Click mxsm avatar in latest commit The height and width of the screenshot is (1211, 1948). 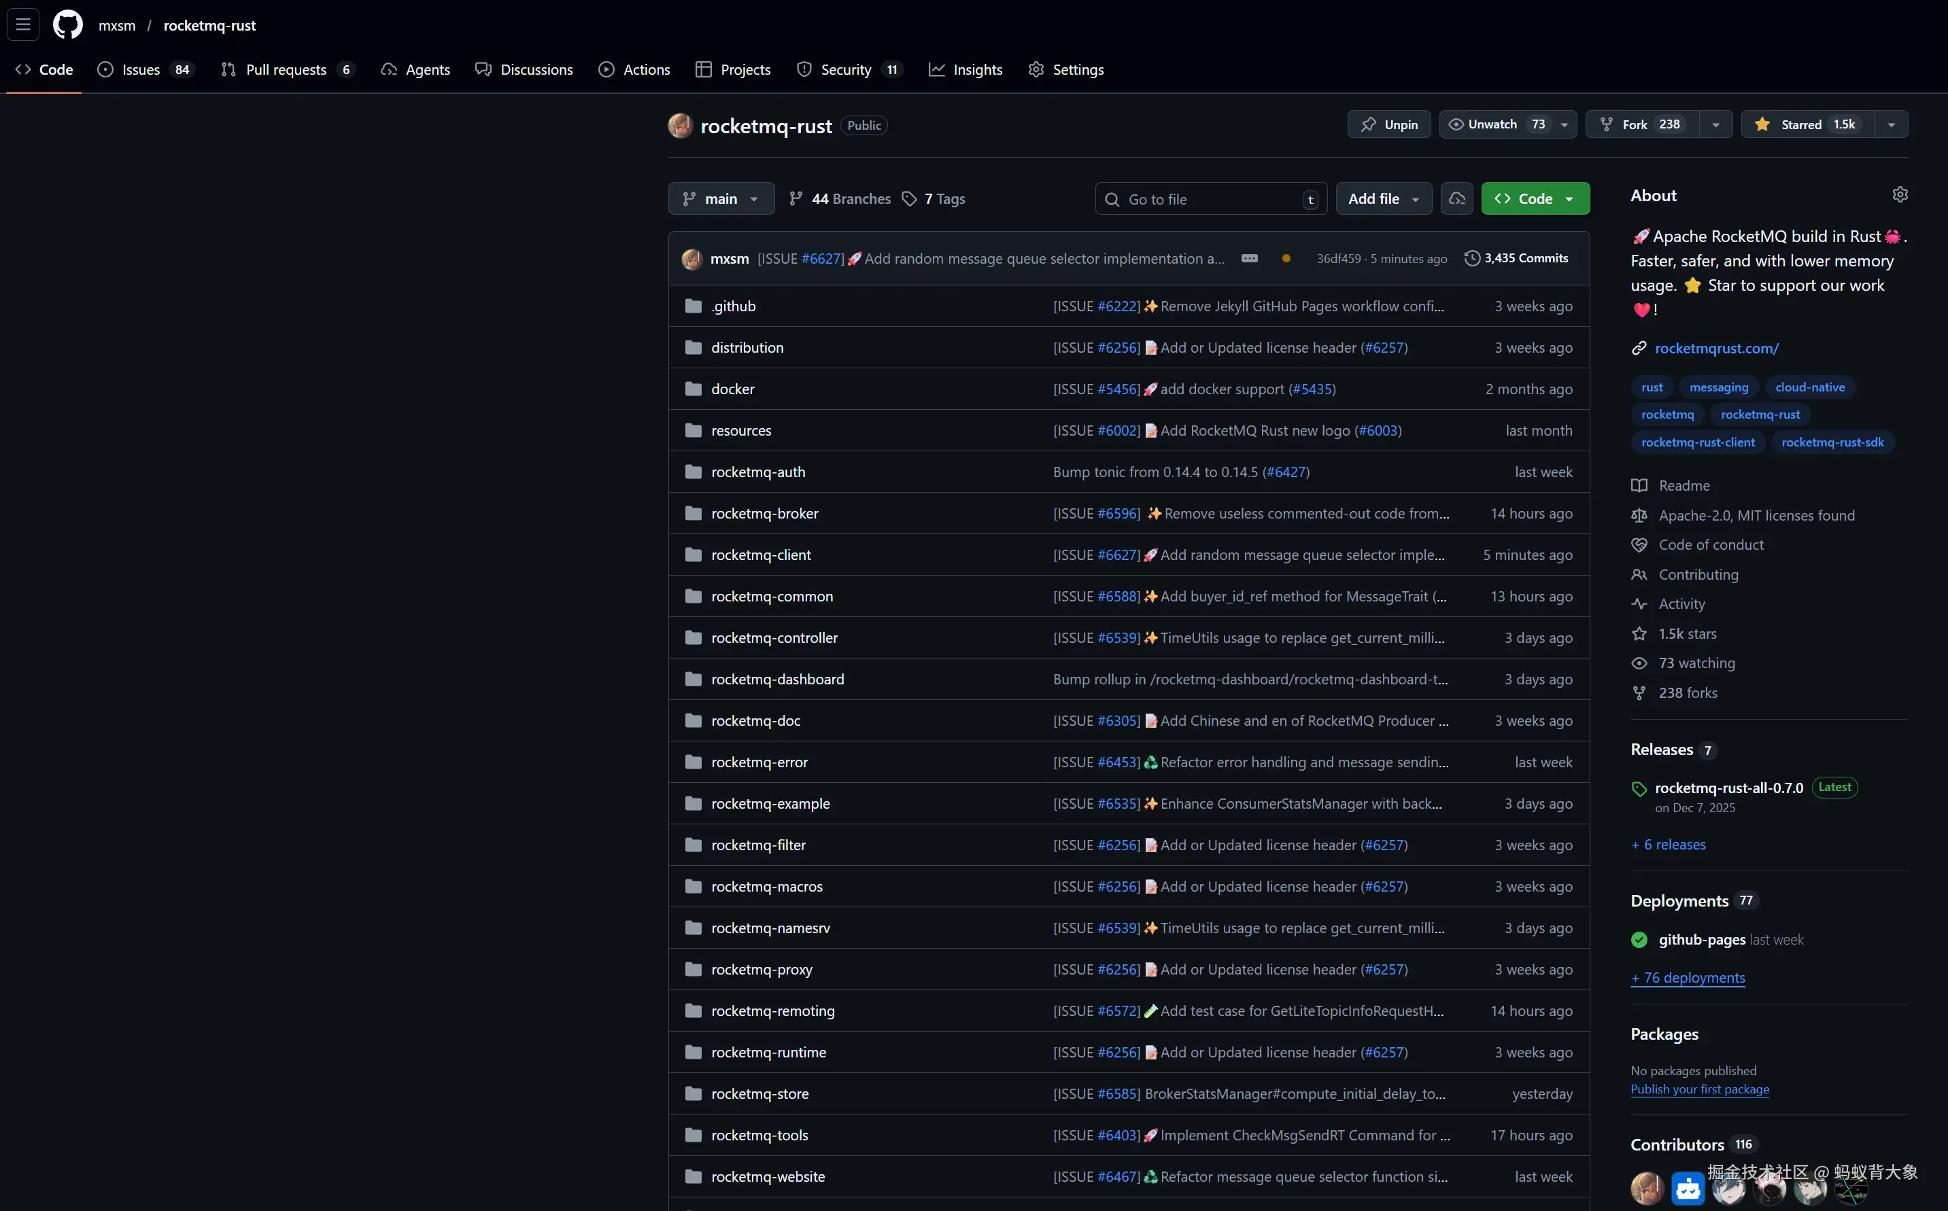(691, 259)
